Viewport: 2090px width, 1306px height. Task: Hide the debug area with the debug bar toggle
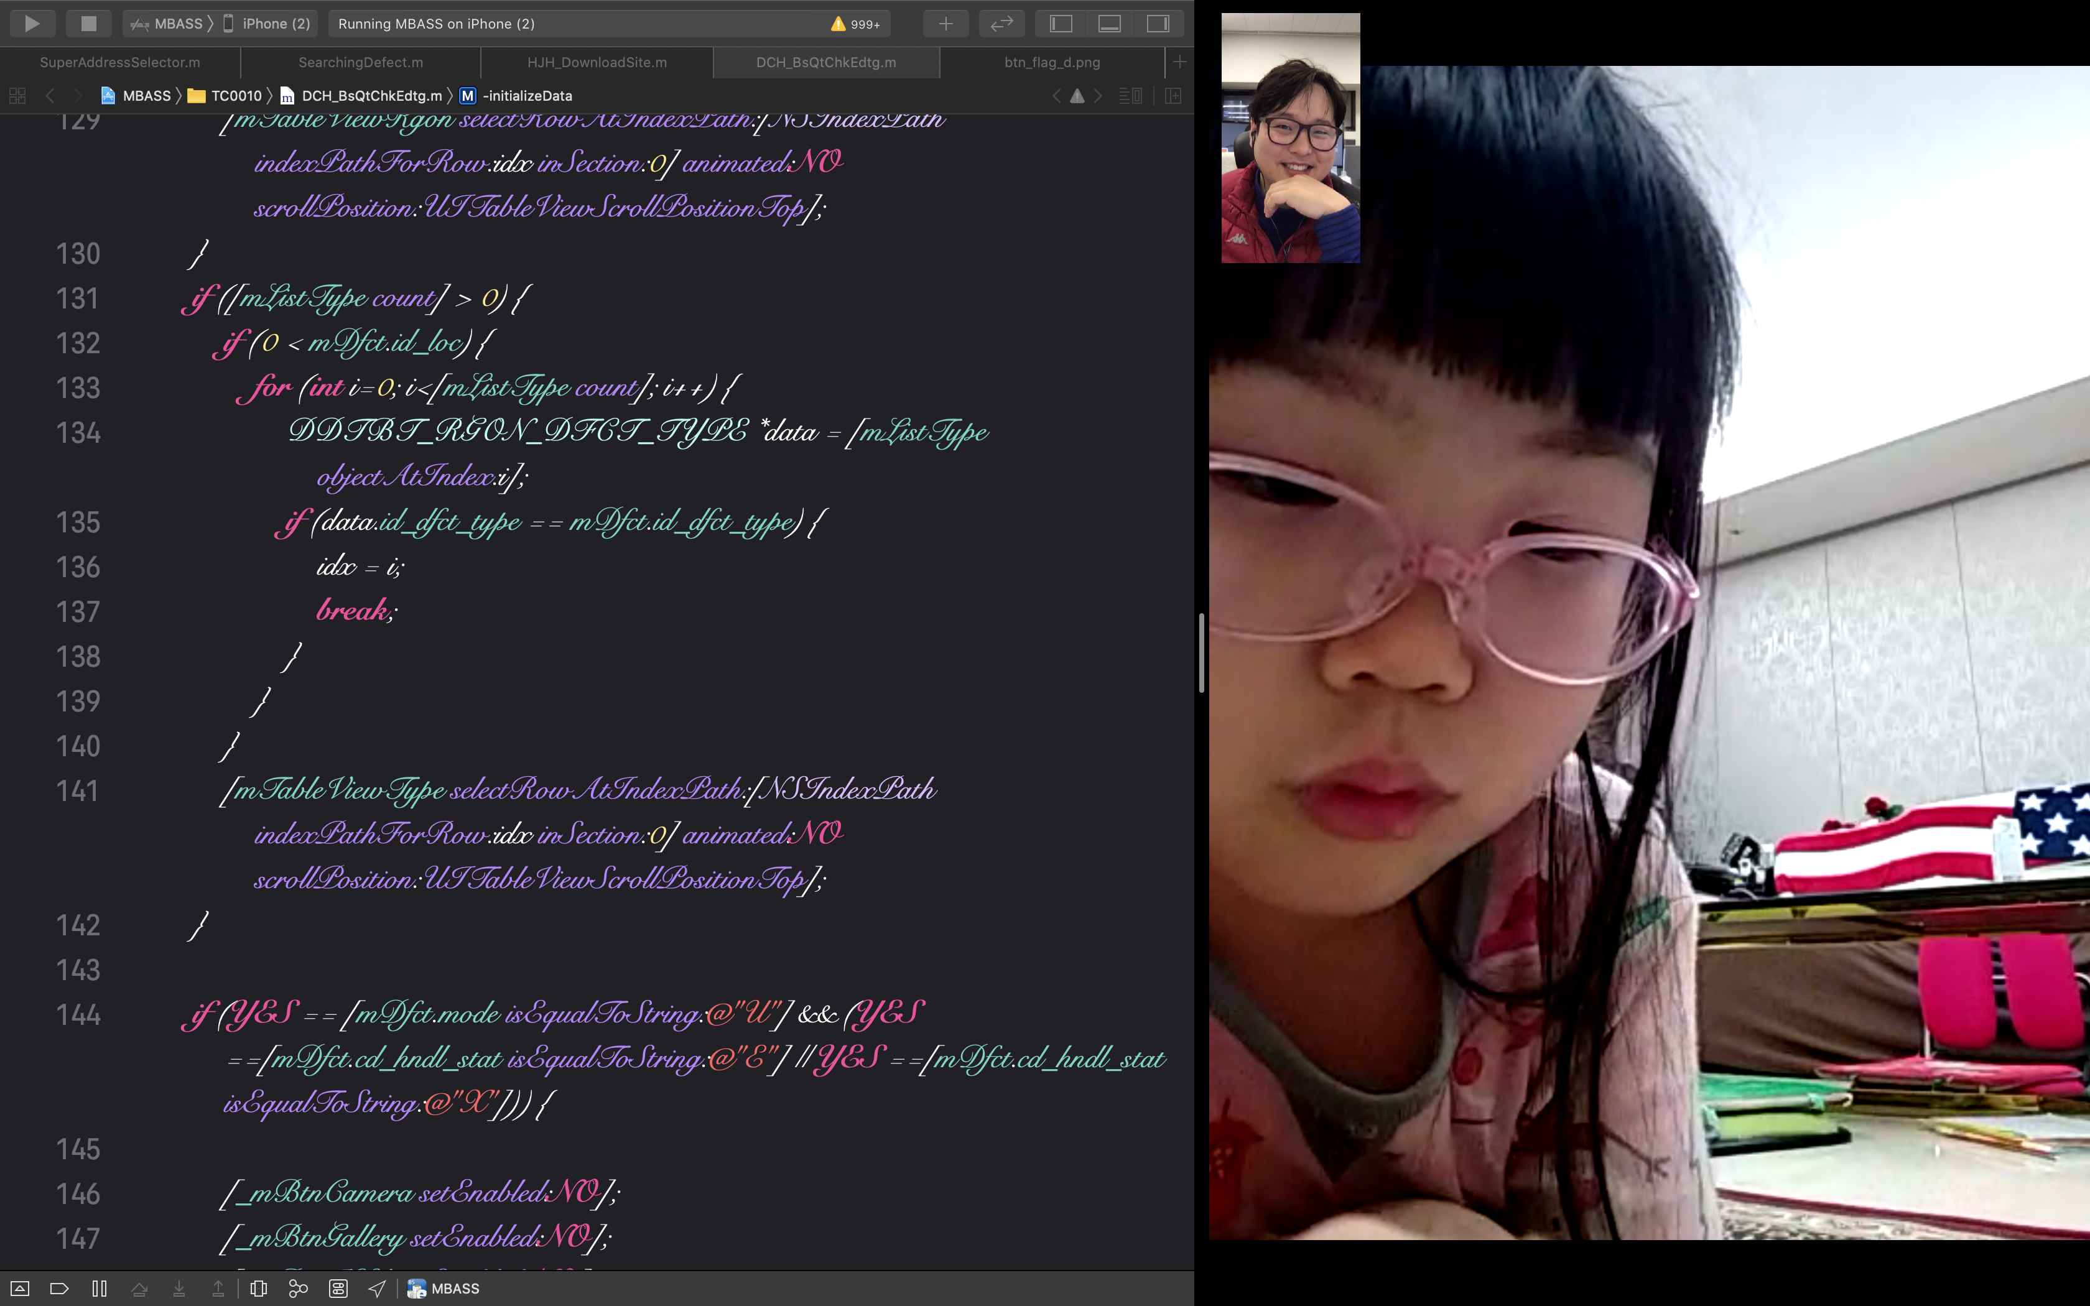[20, 1289]
